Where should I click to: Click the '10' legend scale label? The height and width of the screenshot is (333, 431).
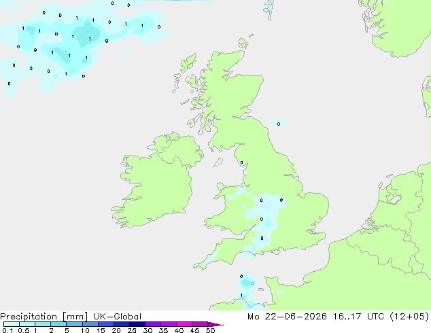point(85,330)
